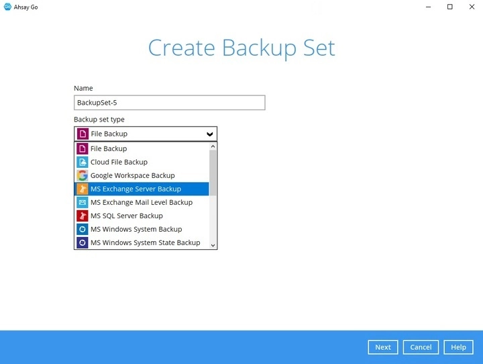Click the Ahsay Go app icon in the title bar
This screenshot has width=483, height=364.
tap(7, 7)
